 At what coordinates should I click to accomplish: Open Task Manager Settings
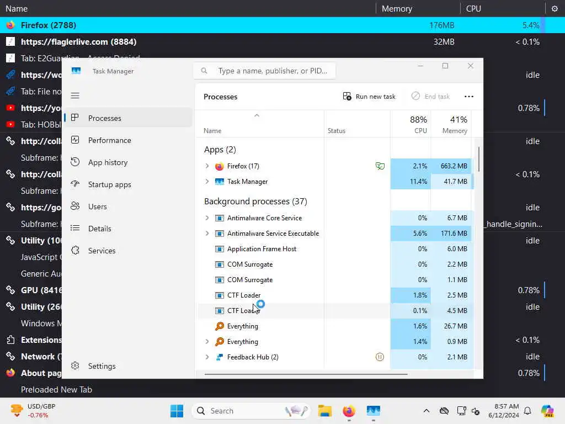(x=128, y=365)
